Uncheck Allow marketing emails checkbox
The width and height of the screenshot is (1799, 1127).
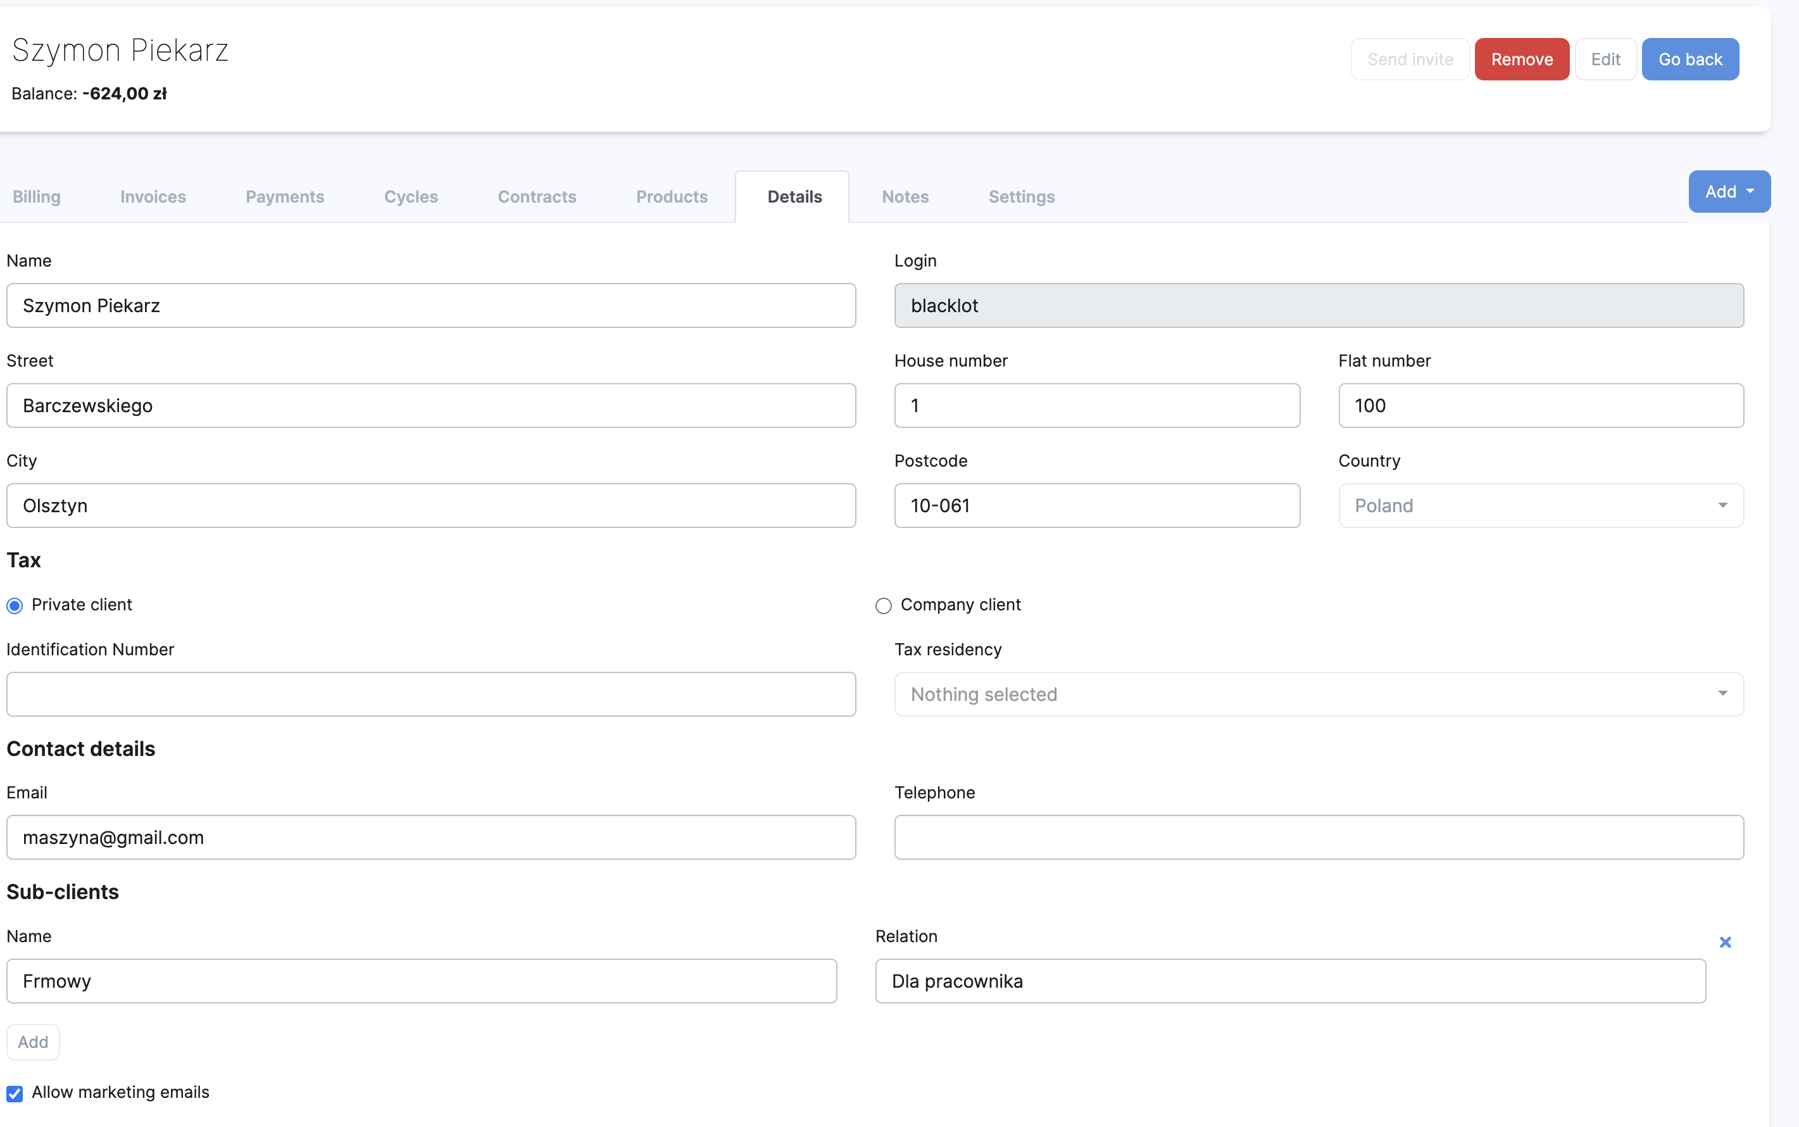click(15, 1093)
